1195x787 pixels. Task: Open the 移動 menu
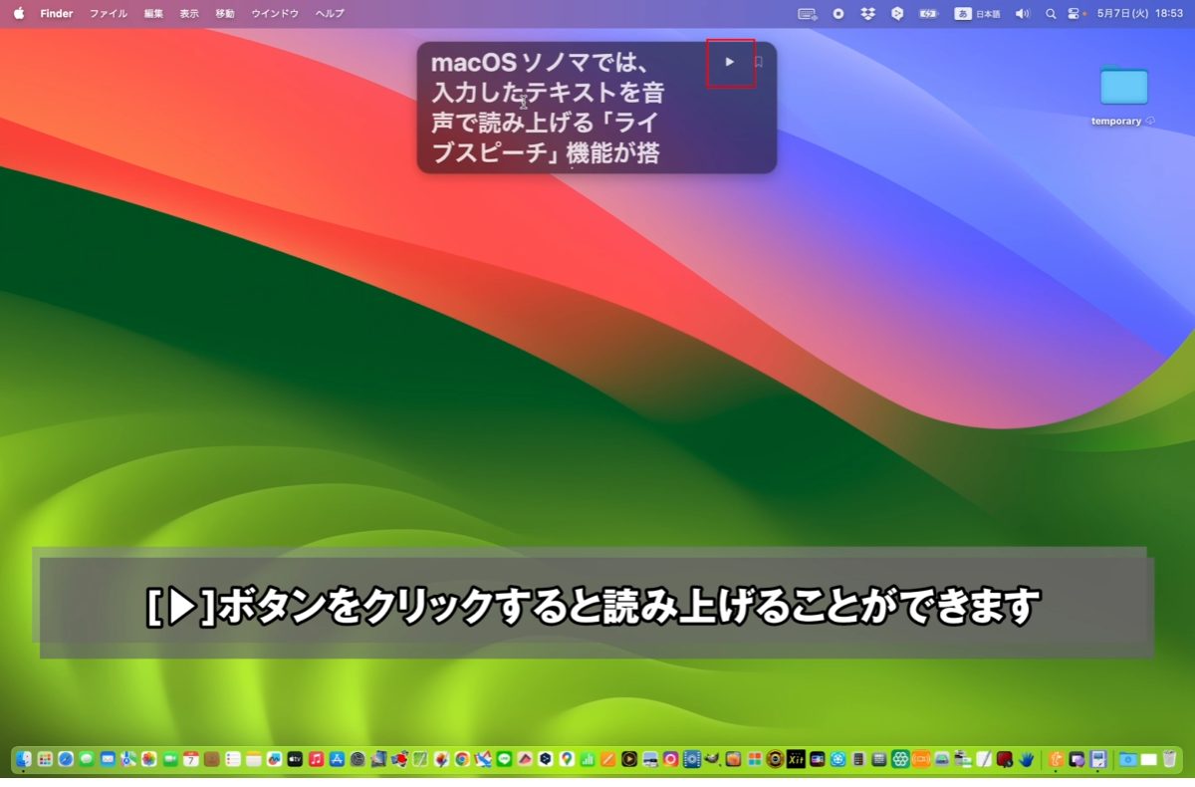[225, 14]
